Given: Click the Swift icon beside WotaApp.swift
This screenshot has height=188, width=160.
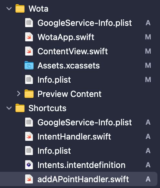Looking at the screenshot, I should coord(29,37).
